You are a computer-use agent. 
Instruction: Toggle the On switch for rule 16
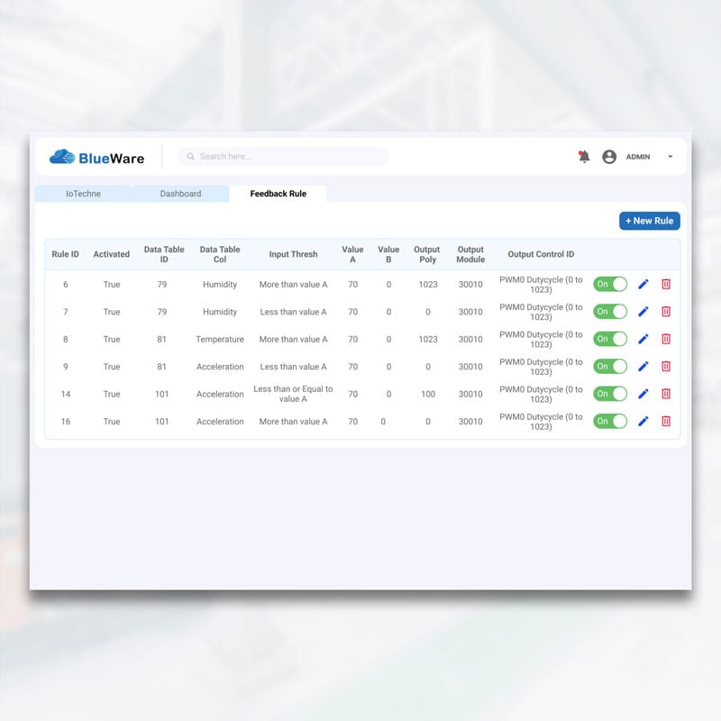pos(610,421)
